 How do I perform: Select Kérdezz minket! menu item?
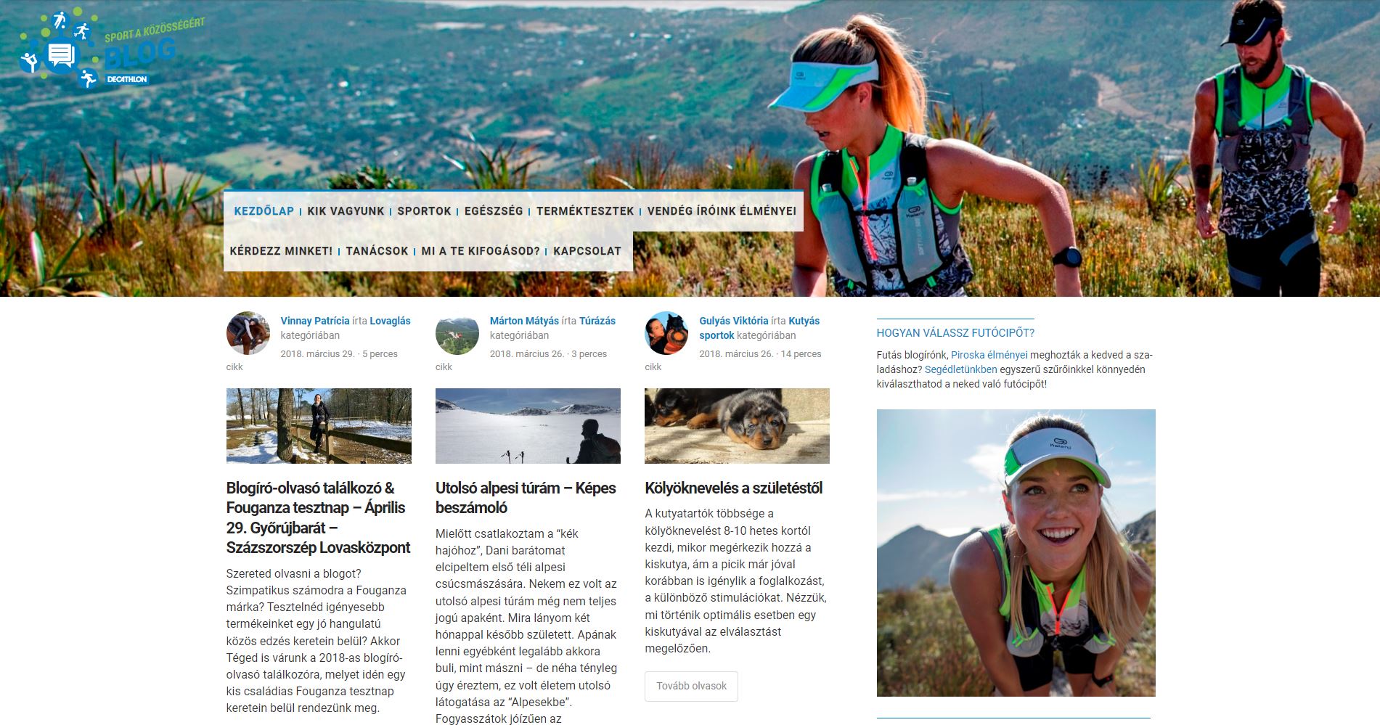[281, 251]
